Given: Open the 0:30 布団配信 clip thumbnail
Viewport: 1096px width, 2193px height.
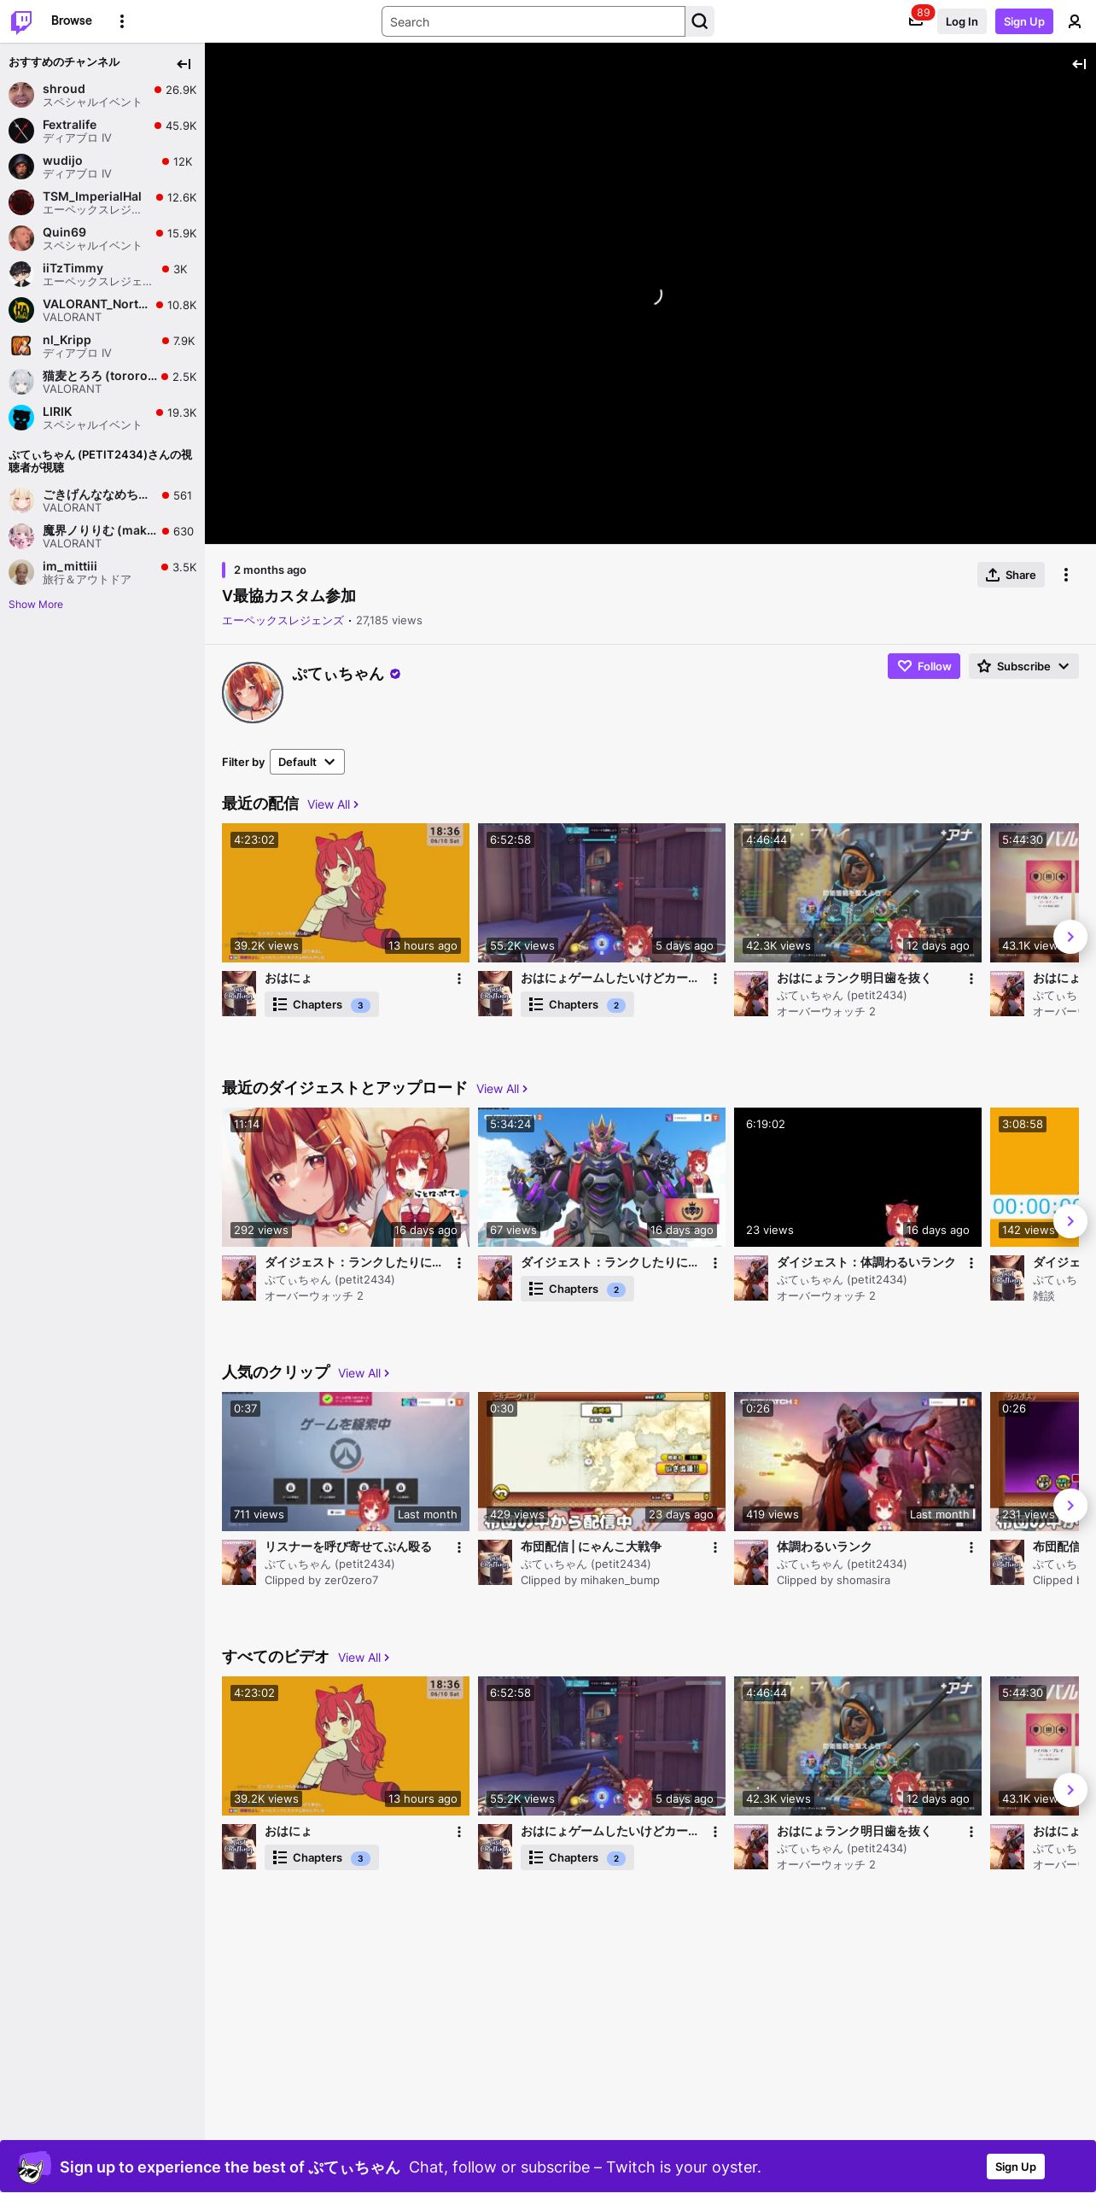Looking at the screenshot, I should tap(602, 1461).
